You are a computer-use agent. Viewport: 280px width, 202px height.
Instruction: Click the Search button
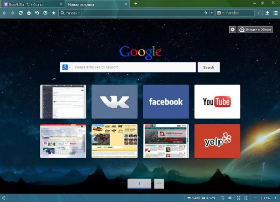click(209, 67)
